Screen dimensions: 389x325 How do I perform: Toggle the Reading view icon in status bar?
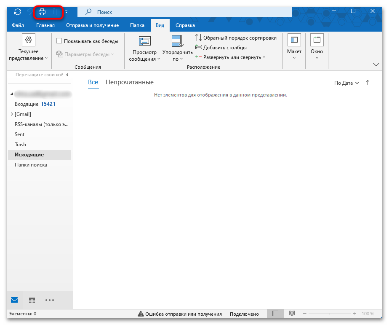292,314
